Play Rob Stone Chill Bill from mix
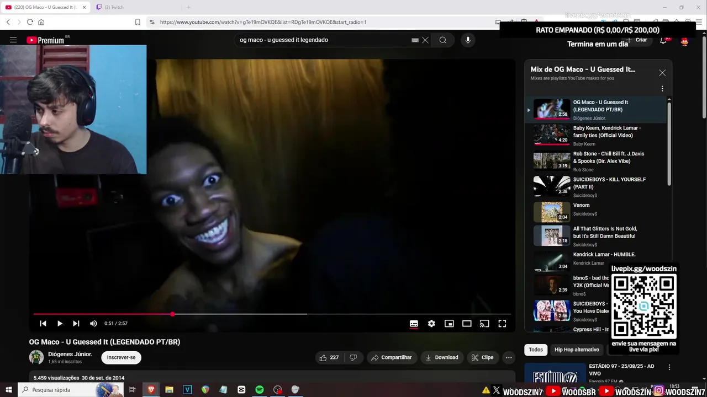Viewport: 707px width, 397px height. [597, 161]
